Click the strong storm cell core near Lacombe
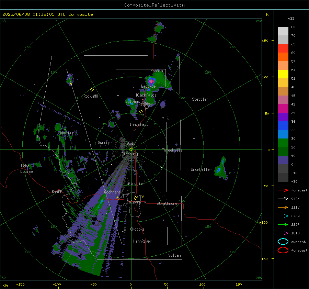The width and height of the screenshot is (309, 289). (151, 81)
